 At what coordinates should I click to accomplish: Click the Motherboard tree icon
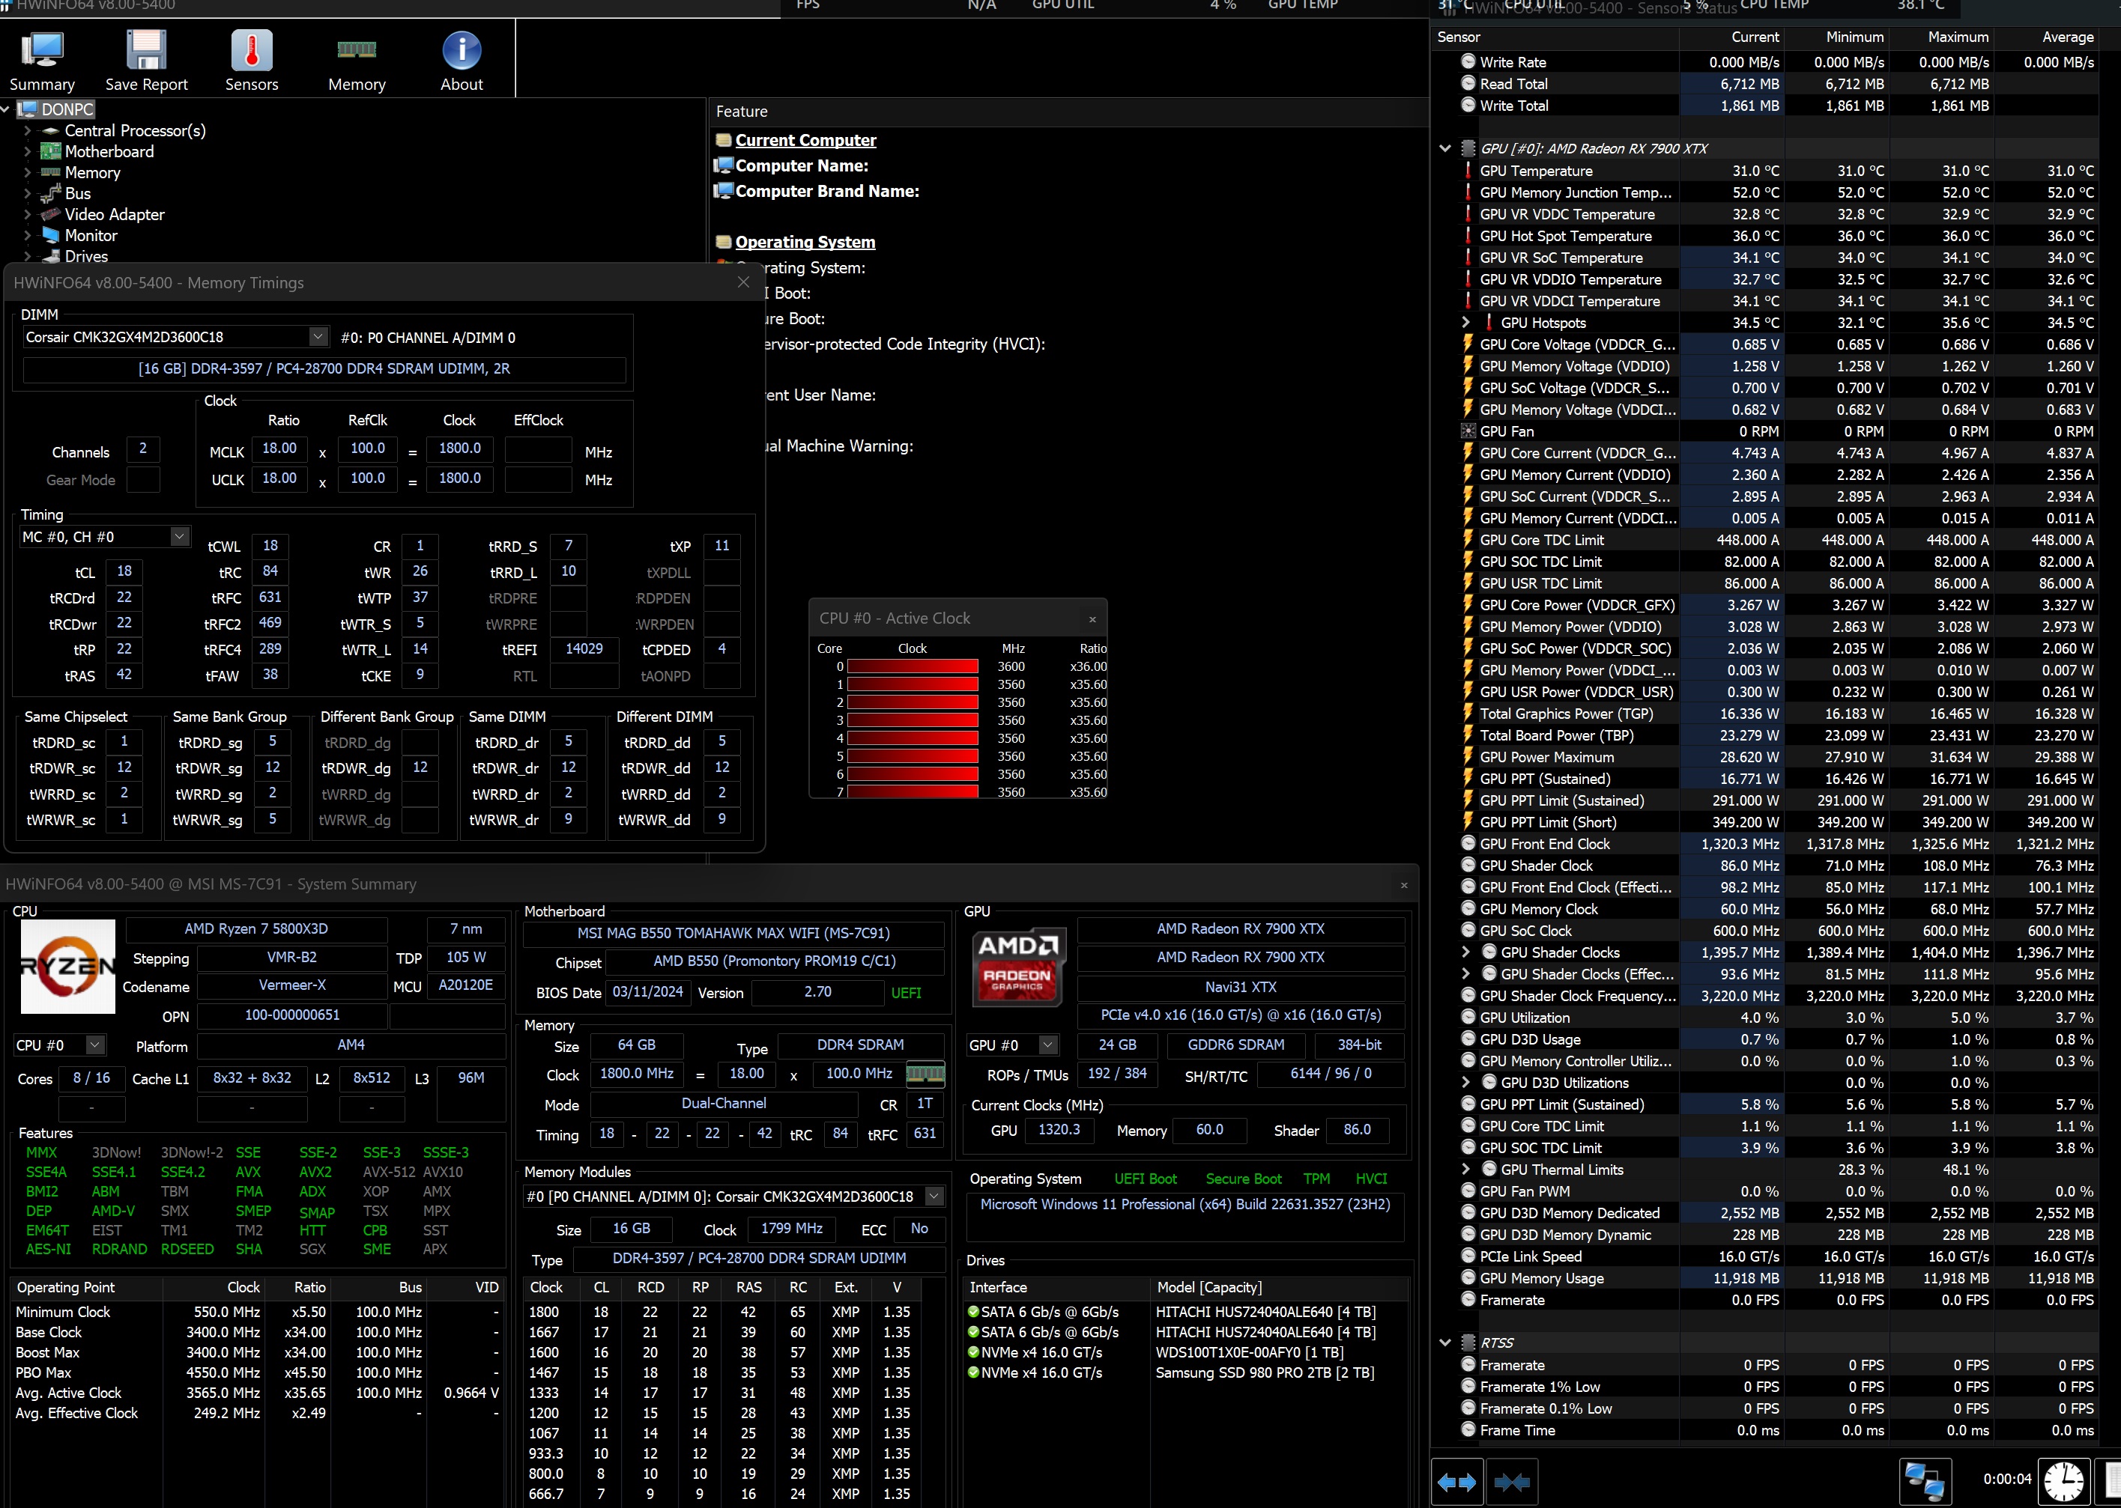pyautogui.click(x=50, y=151)
